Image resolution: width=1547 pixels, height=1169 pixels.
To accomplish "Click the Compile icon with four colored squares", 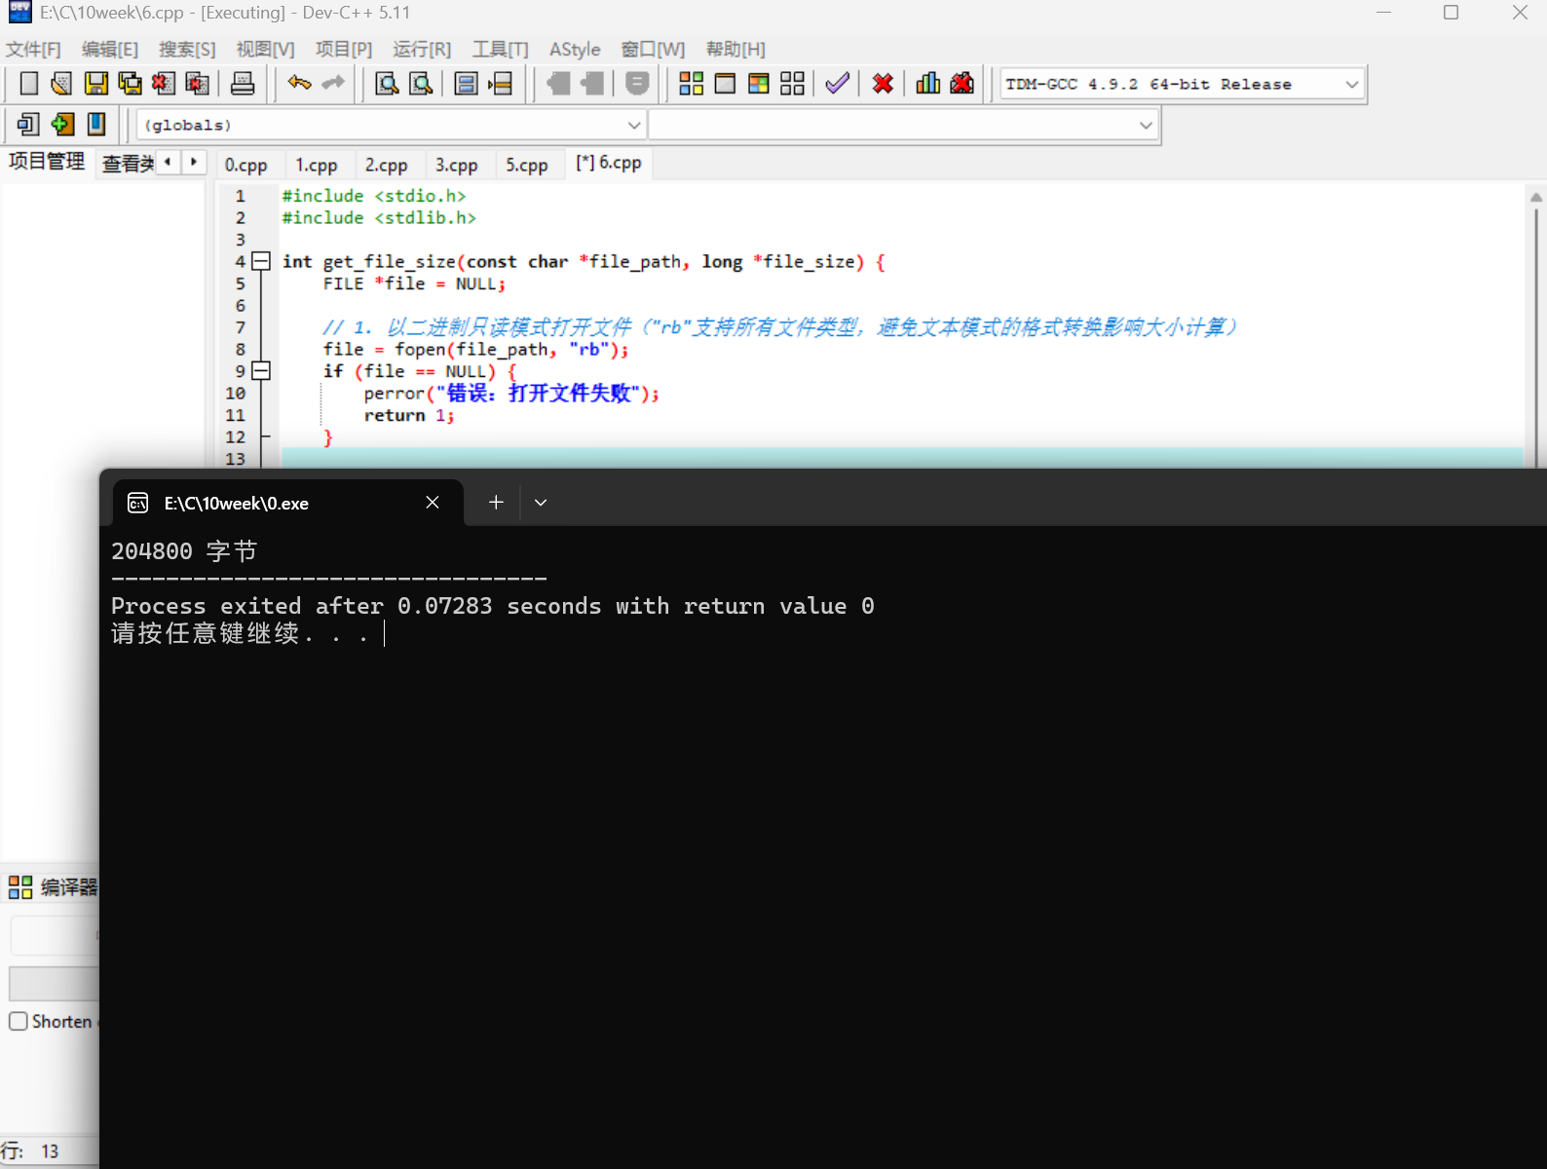I will click(x=691, y=84).
